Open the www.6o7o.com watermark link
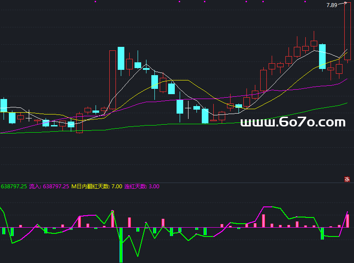 [x=292, y=122]
